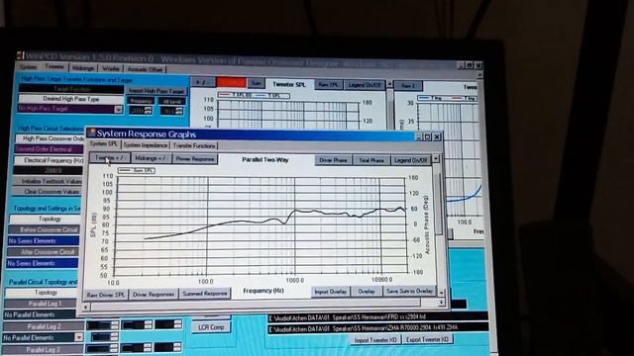Click Import Overlay button
The width and height of the screenshot is (634, 356).
point(330,292)
